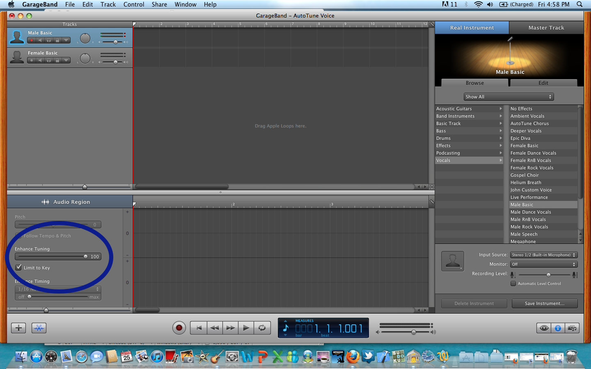Viewport: 591px width, 369px height.
Task: Open the Share menu in the menu bar
Action: coord(159,5)
